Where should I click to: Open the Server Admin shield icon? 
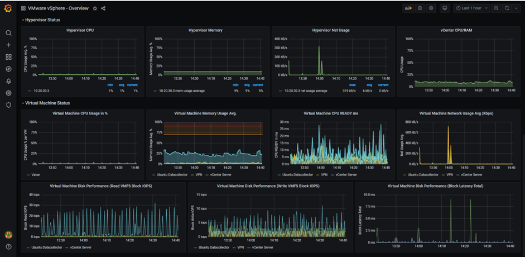click(x=9, y=105)
